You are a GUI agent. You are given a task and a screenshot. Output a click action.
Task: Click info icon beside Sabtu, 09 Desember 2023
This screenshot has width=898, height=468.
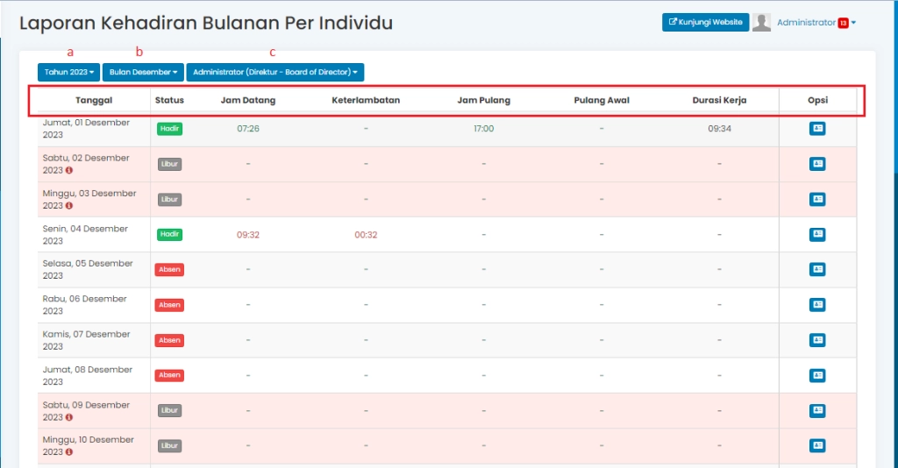pyautogui.click(x=68, y=418)
